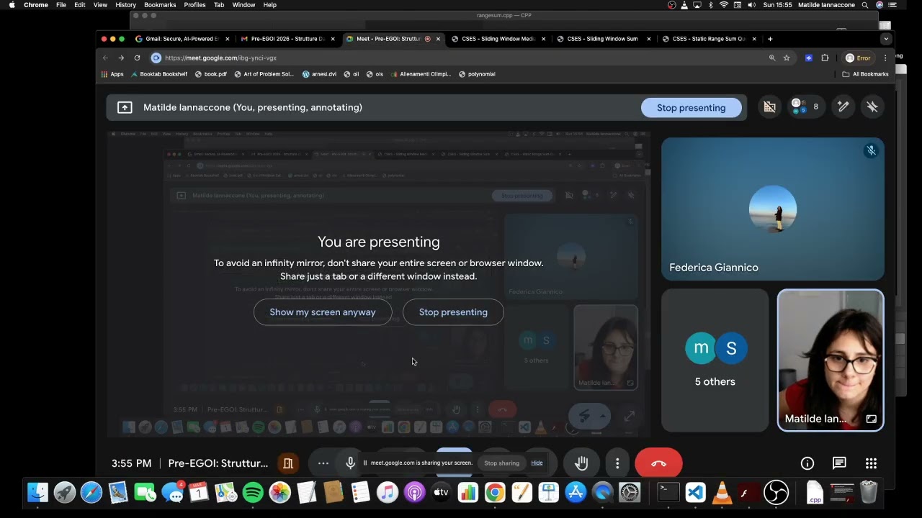
Task: Reload the Meet page
Action: (137, 58)
